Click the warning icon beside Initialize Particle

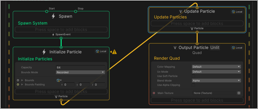(114, 52)
